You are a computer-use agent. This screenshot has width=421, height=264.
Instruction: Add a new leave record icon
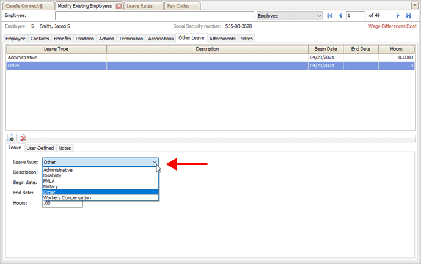11,138
